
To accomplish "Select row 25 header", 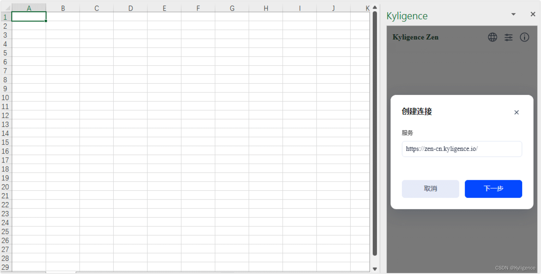I will pos(5,231).
